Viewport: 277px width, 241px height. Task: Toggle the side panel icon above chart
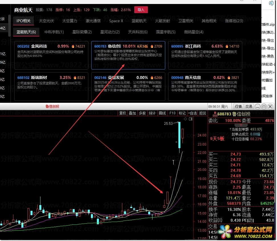tap(191, 119)
